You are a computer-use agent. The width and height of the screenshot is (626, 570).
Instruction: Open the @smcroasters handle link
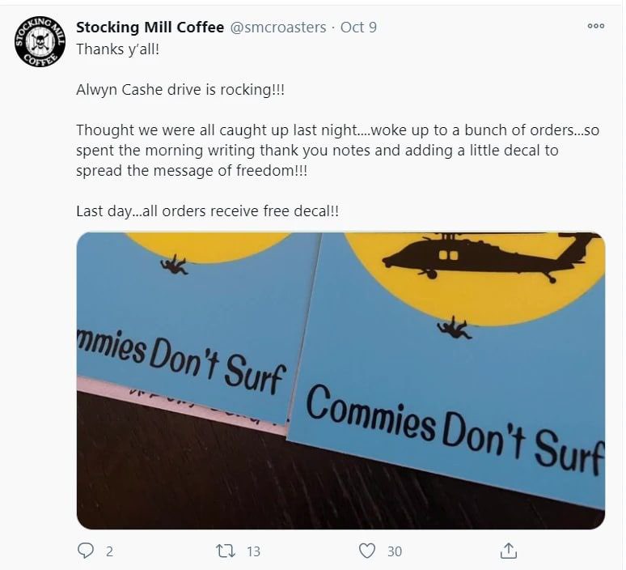(x=278, y=28)
